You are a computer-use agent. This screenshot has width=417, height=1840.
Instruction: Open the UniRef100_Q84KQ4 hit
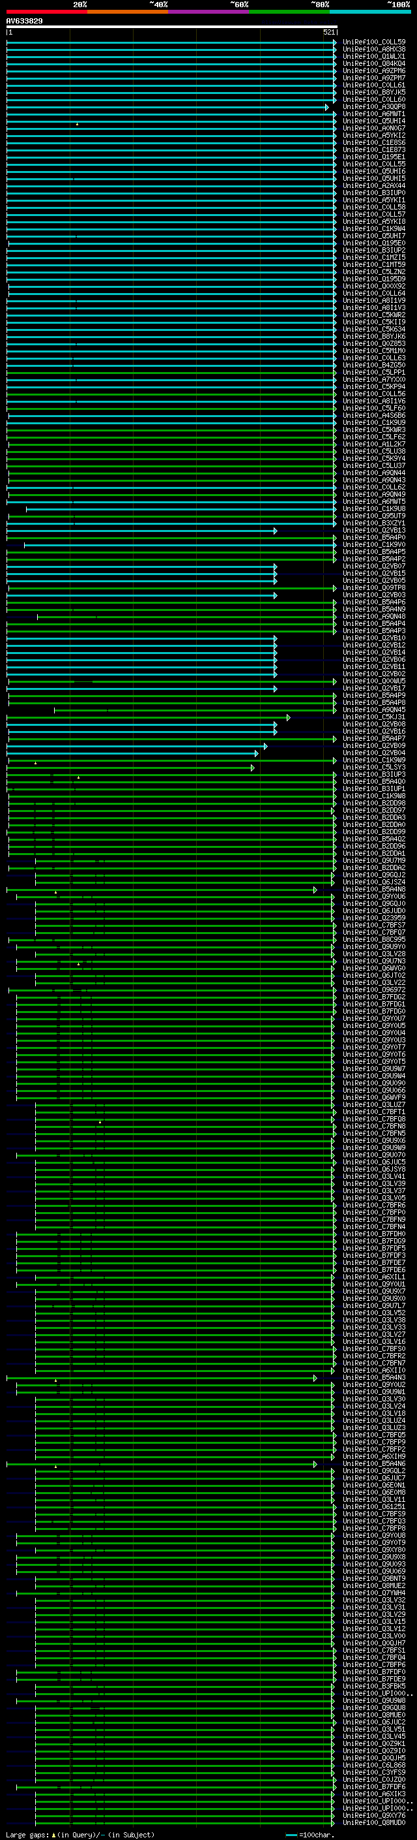coord(373,63)
